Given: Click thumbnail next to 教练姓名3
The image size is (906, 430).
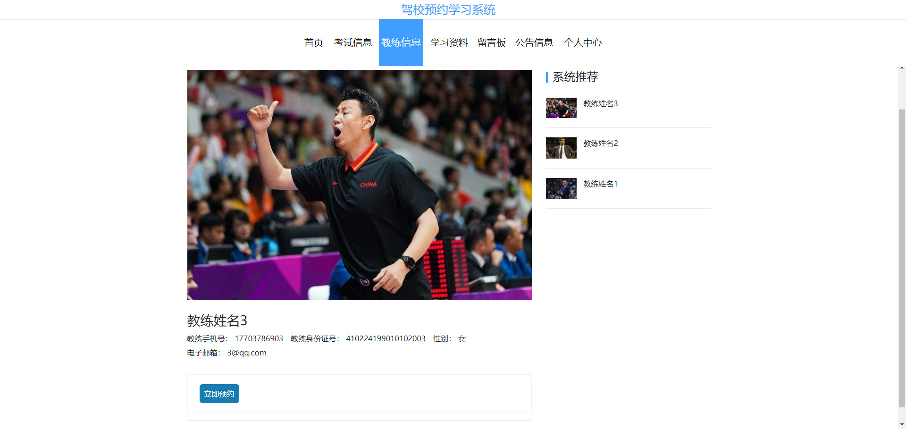Looking at the screenshot, I should 561,108.
